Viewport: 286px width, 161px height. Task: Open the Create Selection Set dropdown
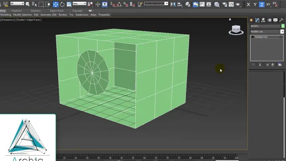[156, 4]
